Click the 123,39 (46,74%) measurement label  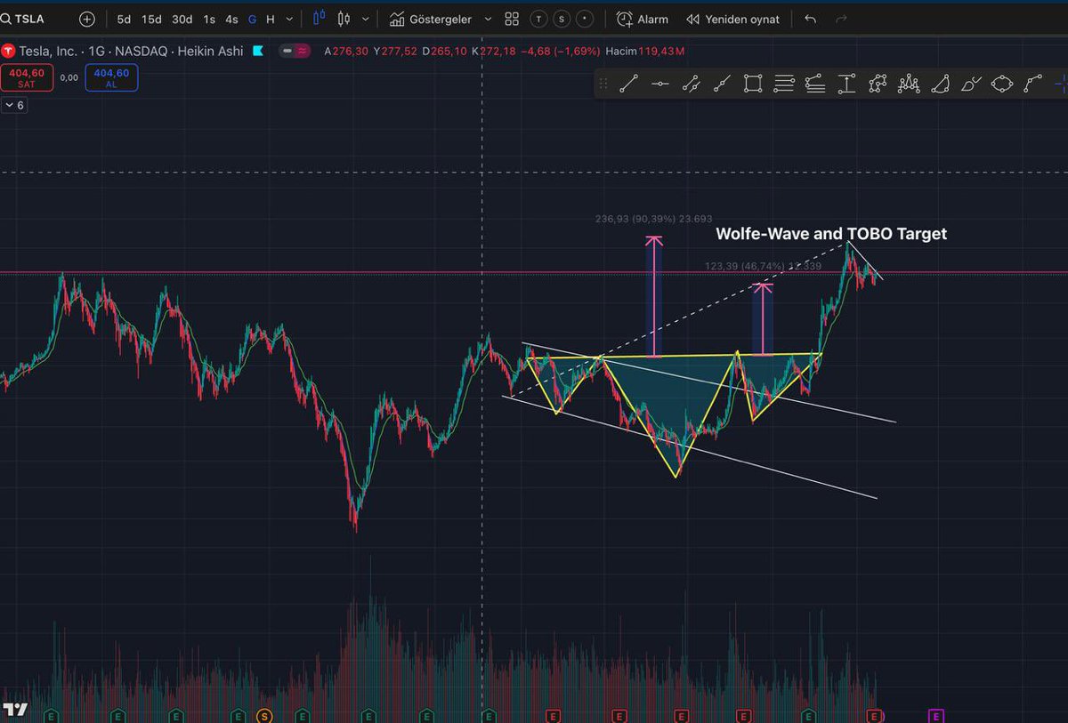click(x=762, y=266)
